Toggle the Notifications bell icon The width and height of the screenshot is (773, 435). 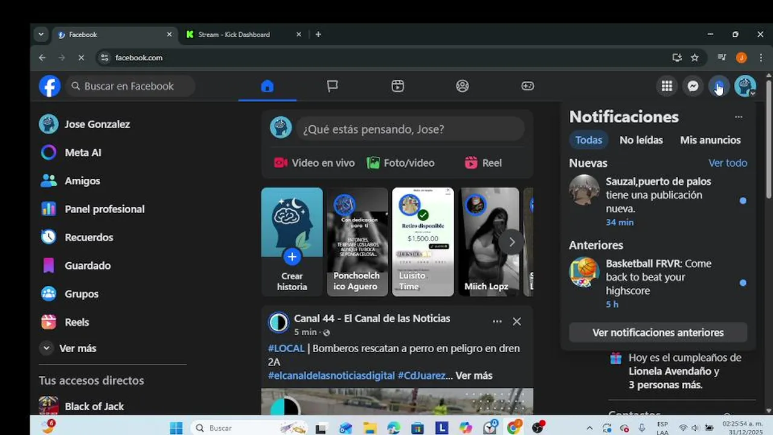719,86
